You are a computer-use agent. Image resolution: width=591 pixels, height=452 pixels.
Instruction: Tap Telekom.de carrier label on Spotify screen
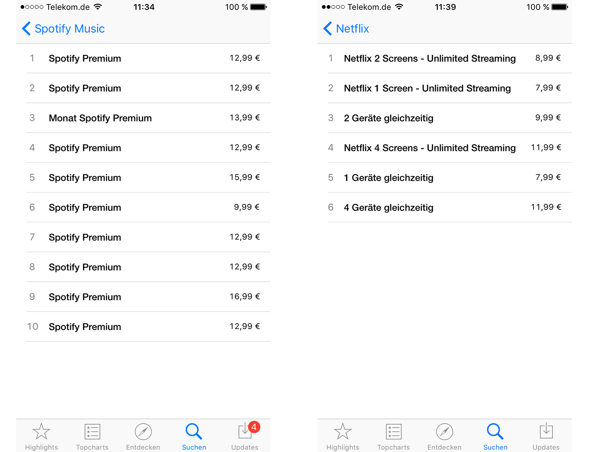pyautogui.click(x=68, y=7)
